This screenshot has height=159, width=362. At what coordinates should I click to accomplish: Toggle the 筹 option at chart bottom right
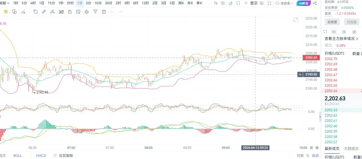(311, 148)
